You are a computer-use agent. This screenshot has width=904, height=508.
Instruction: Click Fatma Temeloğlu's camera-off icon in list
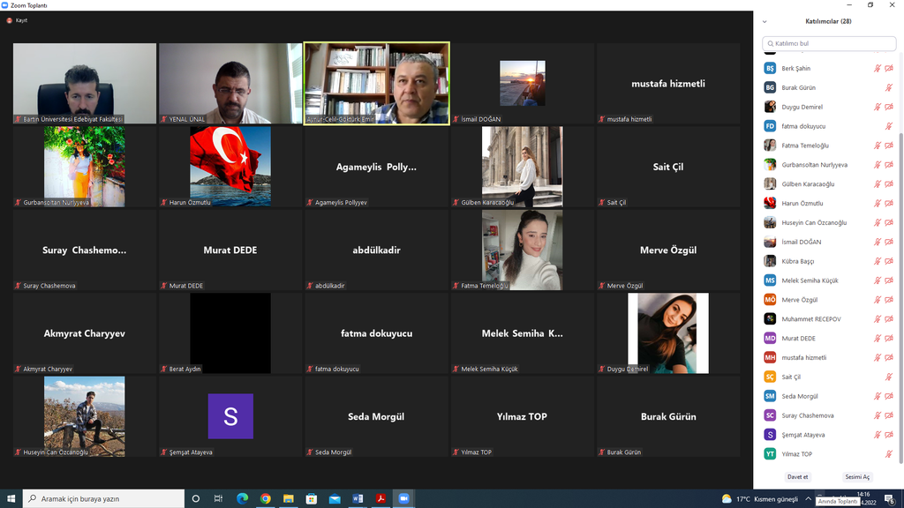coord(889,146)
